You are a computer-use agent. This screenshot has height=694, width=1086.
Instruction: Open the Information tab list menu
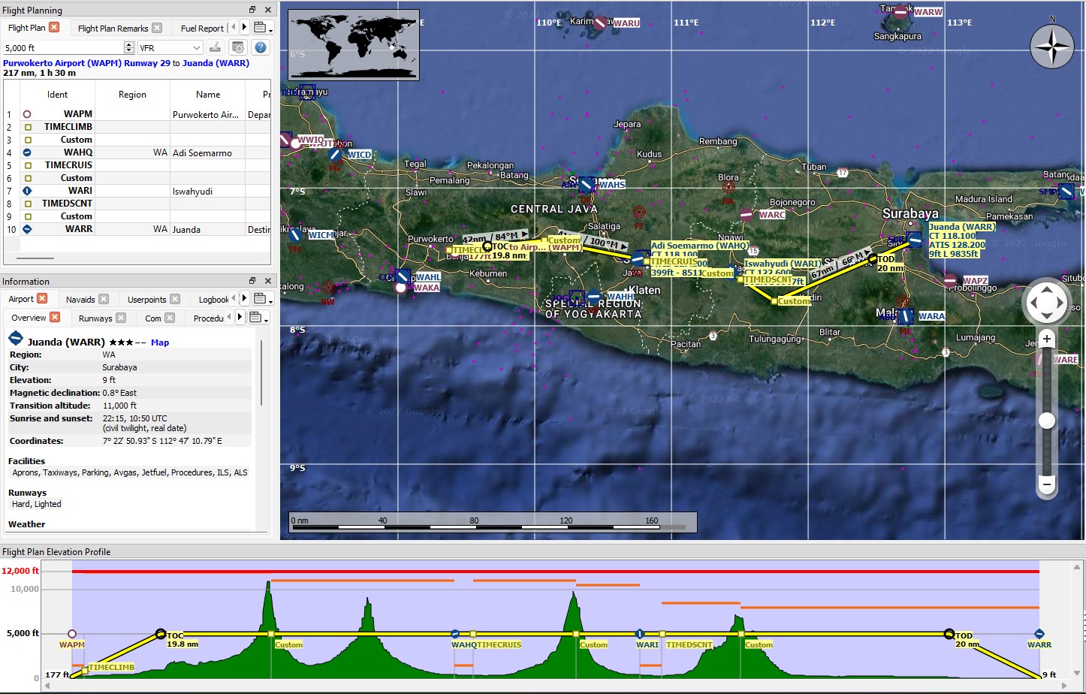tap(262, 299)
